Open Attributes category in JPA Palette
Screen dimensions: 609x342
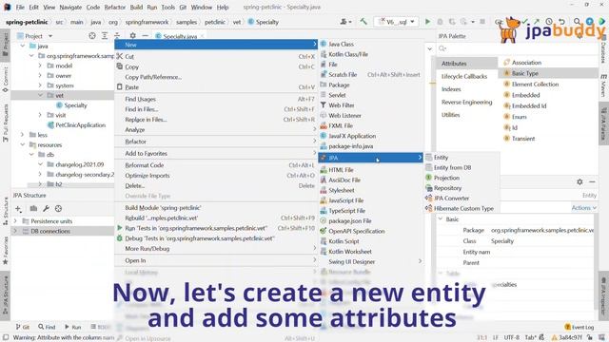click(454, 64)
